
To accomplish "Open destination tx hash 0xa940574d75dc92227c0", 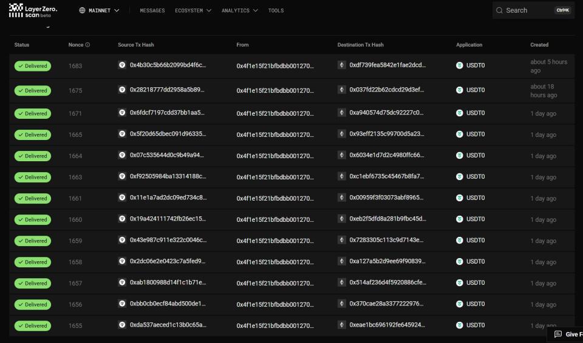I will click(x=386, y=113).
